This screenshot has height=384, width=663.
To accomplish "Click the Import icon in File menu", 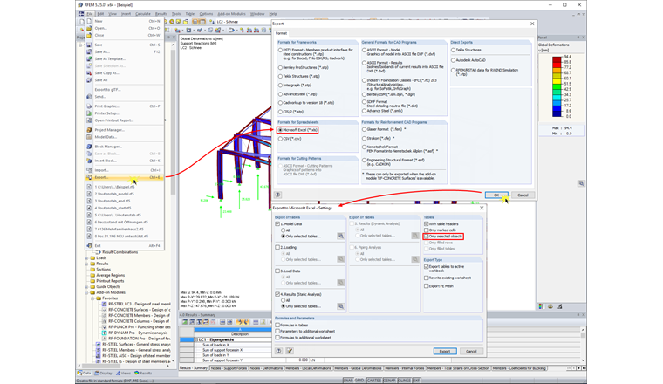I will click(x=89, y=170).
